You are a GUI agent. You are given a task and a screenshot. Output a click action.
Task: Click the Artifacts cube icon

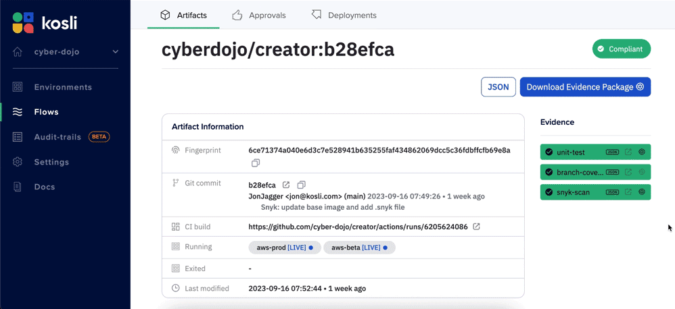165,16
